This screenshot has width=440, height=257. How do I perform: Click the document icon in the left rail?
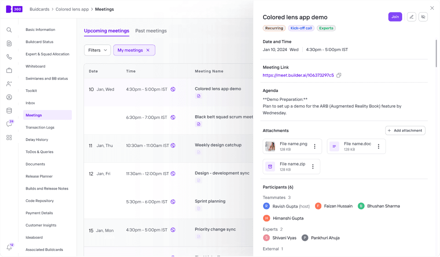9,43
